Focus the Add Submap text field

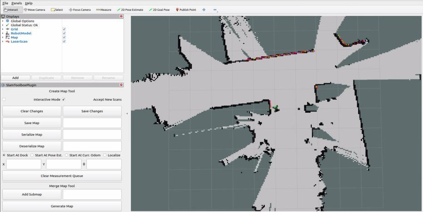(92, 194)
